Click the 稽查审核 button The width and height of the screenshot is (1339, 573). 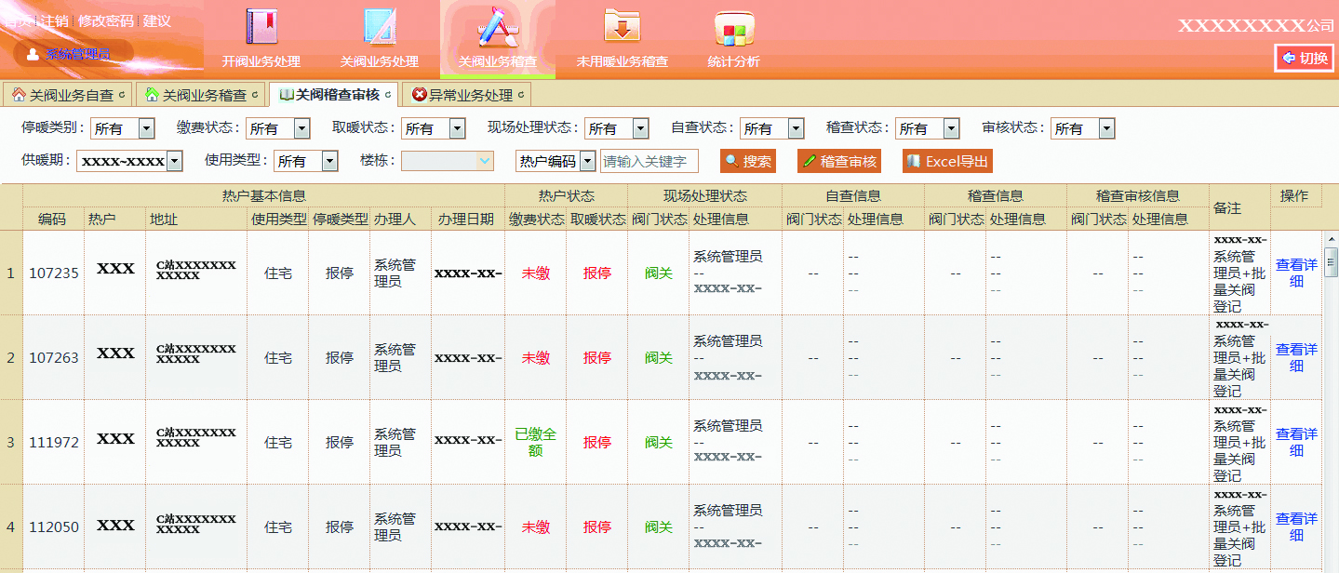pyautogui.click(x=839, y=162)
